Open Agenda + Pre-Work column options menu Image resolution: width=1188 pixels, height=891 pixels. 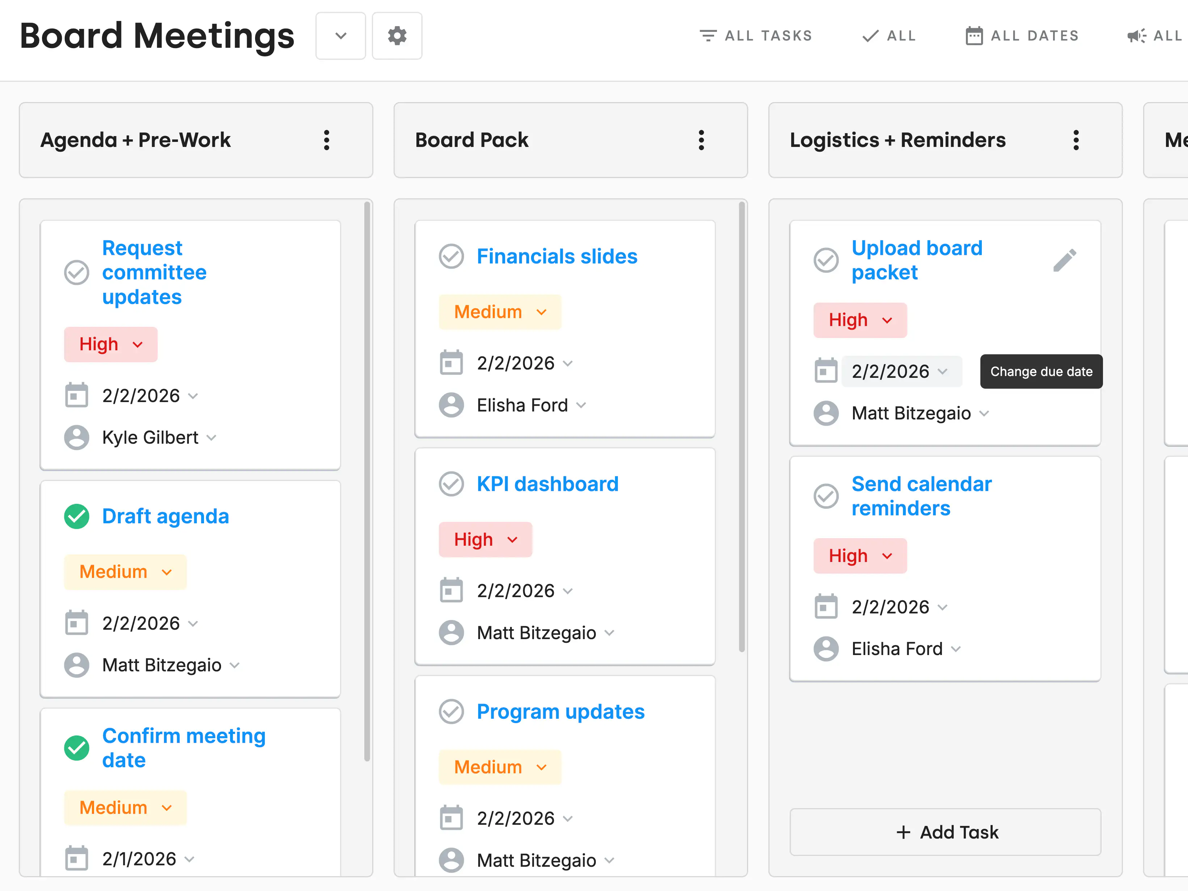click(x=326, y=140)
